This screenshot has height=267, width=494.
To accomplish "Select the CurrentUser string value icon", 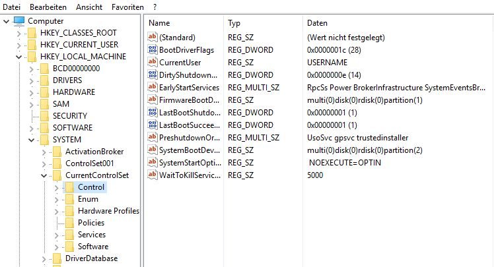I will point(153,62).
